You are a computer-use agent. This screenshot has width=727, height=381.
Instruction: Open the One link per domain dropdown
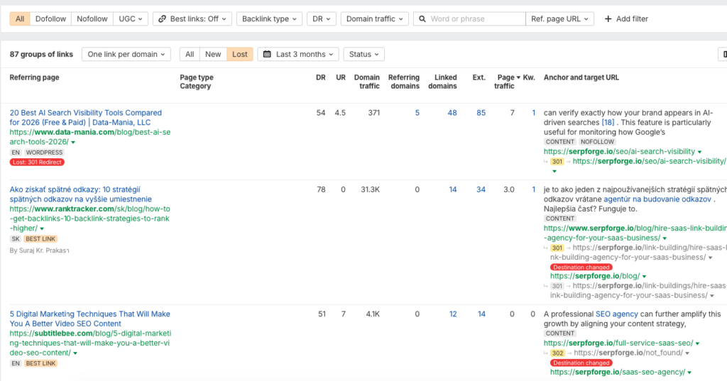[126, 54]
